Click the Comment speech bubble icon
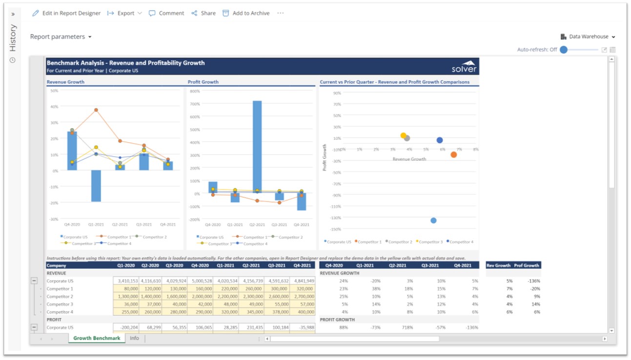Screen dimensions: 631x360 point(152,13)
